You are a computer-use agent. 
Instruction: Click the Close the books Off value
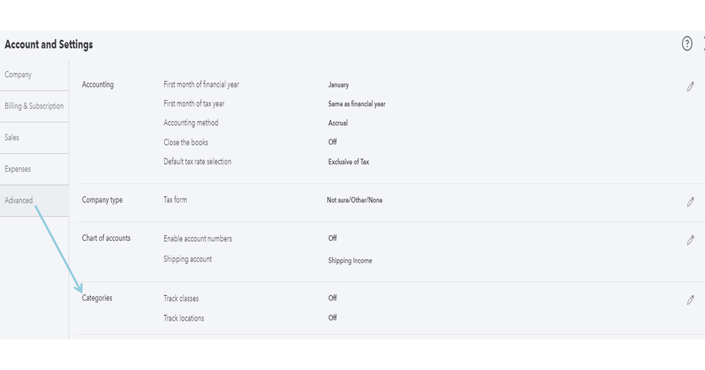click(x=333, y=142)
